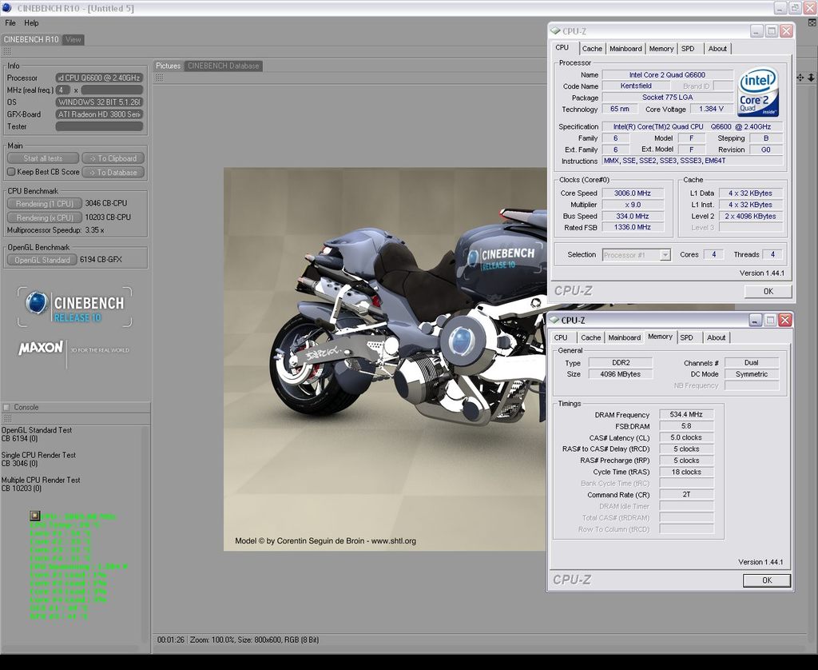Click the Core Voltage value 1.384 V
818x670 pixels.
tap(710, 110)
